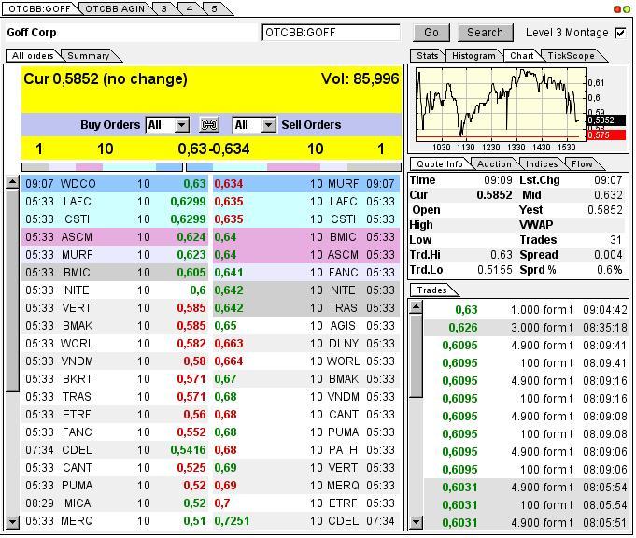This screenshot has height=538, width=636.
Task: Click the red circle icon in window corner
Action: click(617, 9)
